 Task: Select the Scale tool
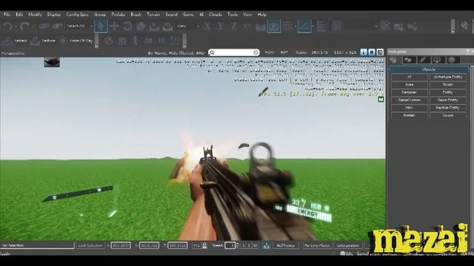click(141, 27)
